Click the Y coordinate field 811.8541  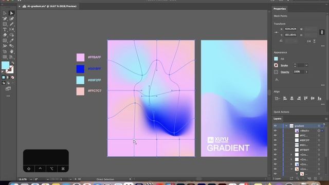coord(290,35)
